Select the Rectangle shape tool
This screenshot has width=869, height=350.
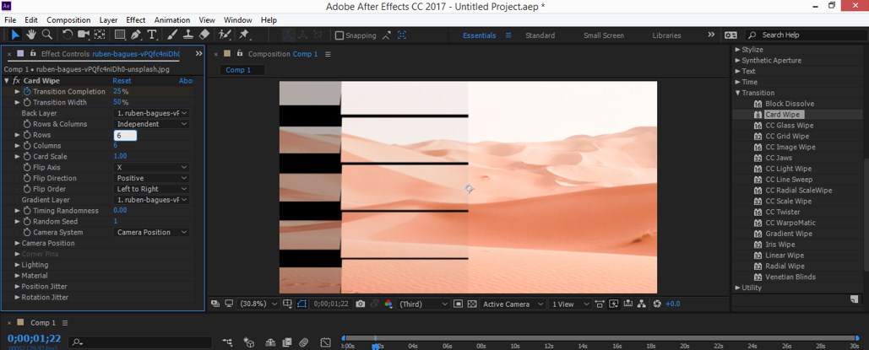click(120, 35)
